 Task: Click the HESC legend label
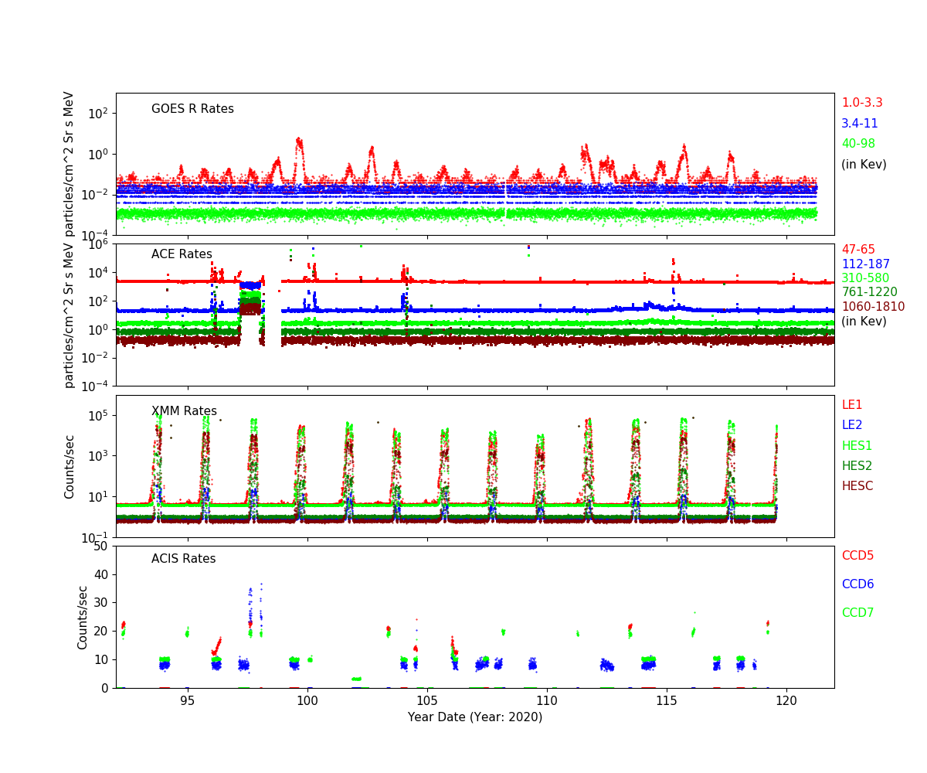(x=857, y=486)
